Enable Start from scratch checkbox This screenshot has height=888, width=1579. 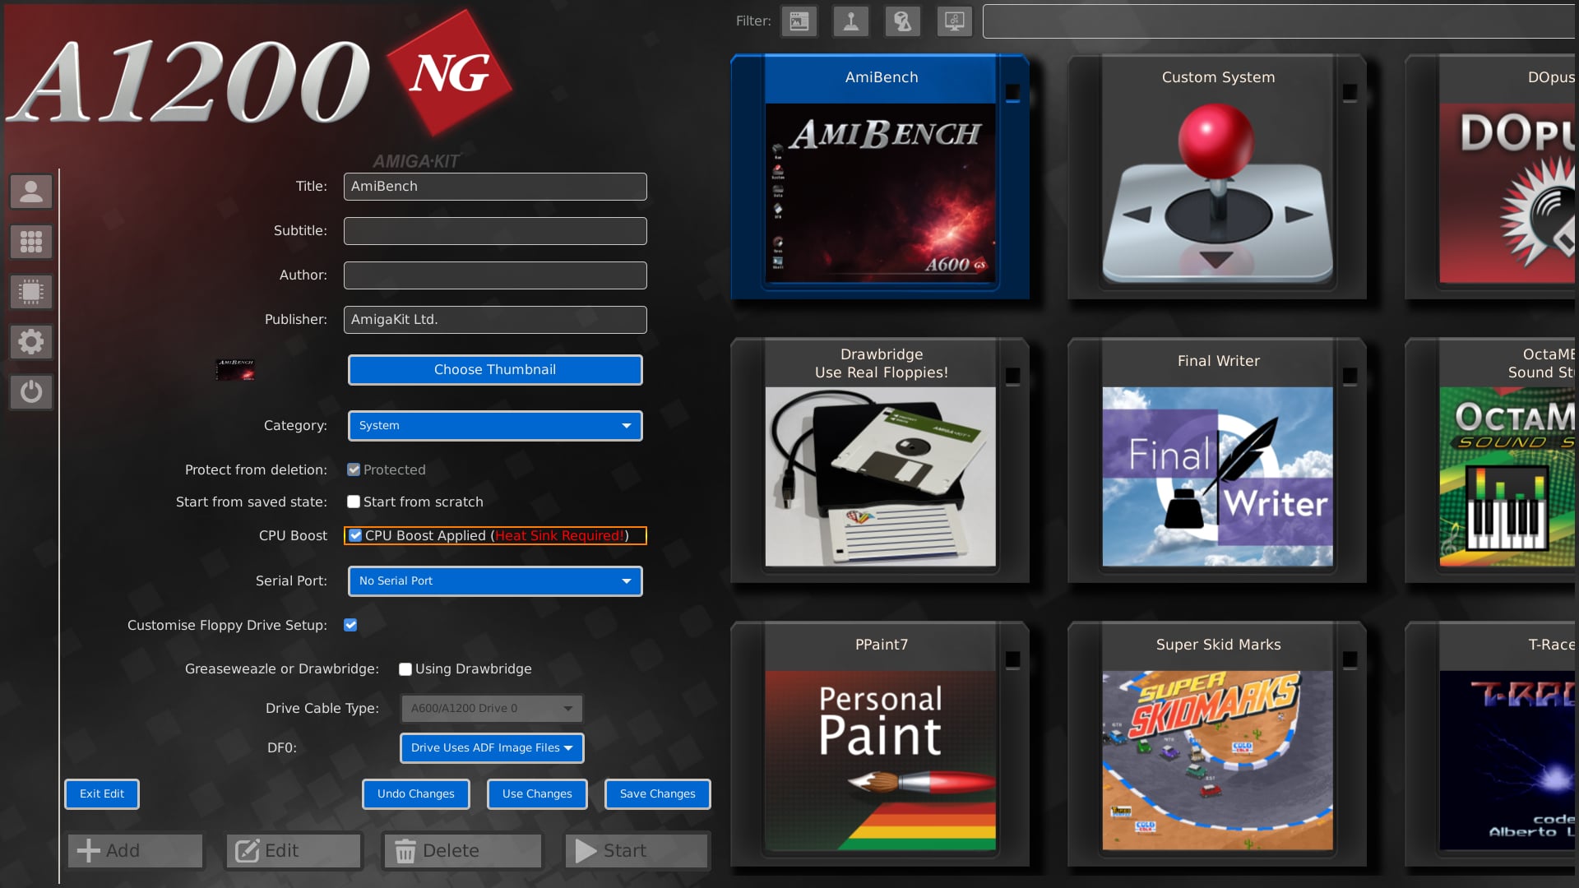354,502
